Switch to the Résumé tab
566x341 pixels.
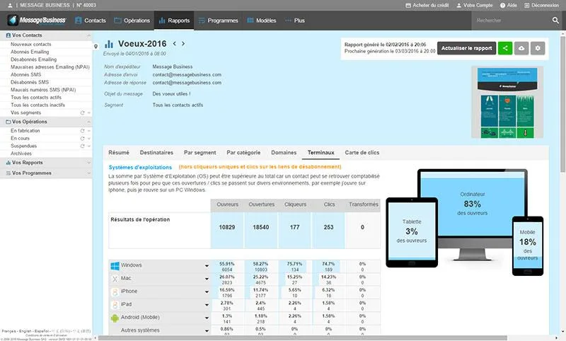[x=119, y=153]
